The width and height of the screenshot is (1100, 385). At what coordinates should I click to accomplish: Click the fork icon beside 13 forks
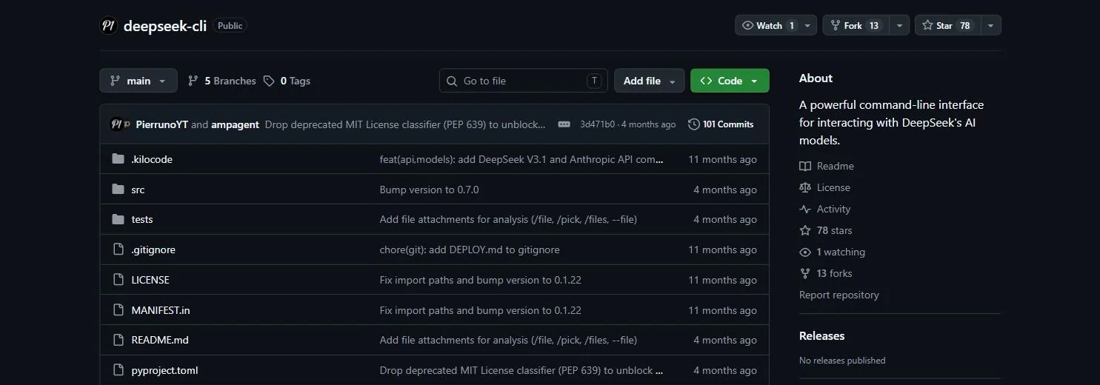pos(805,273)
